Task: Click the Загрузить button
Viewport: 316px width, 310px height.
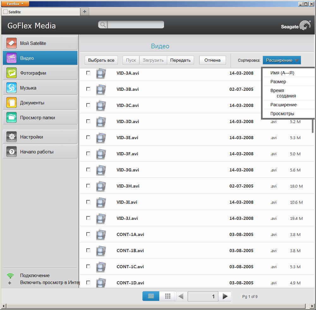Action: [x=153, y=60]
